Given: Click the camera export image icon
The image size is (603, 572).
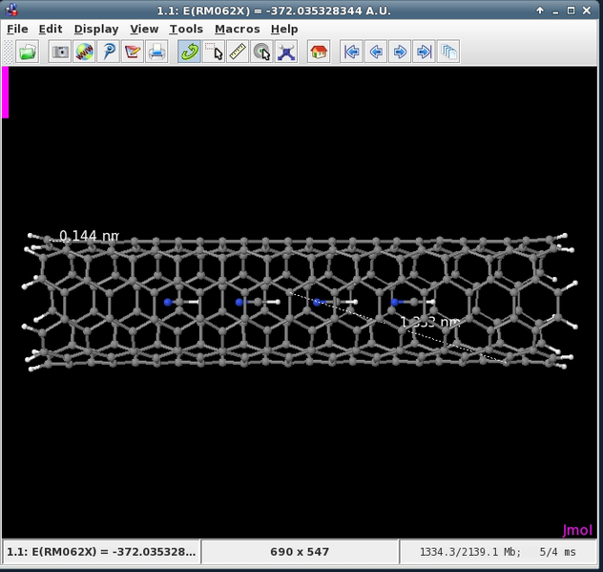Looking at the screenshot, I should click(x=60, y=52).
